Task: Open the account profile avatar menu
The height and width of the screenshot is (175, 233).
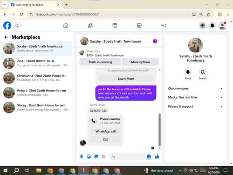Action: (x=222, y=26)
